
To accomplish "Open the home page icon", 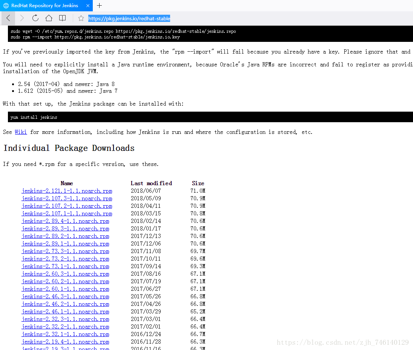I will coord(49,18).
